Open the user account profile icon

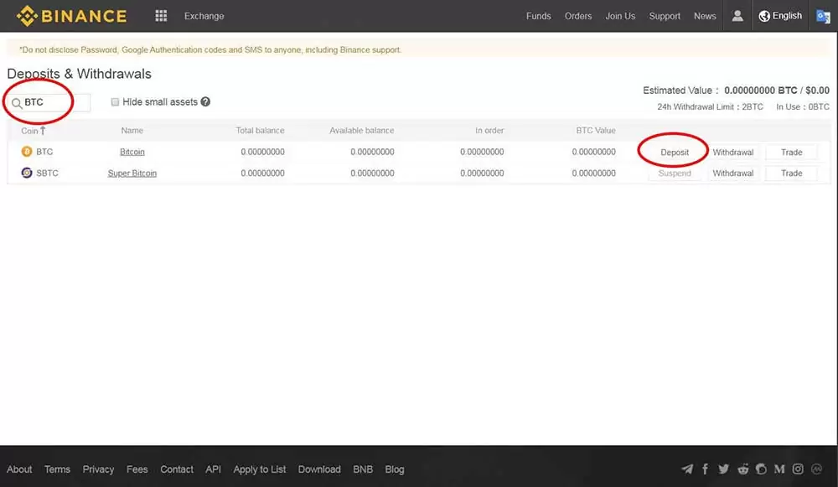point(737,16)
